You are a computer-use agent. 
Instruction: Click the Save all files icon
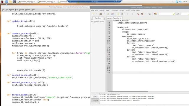(x=113, y=14)
